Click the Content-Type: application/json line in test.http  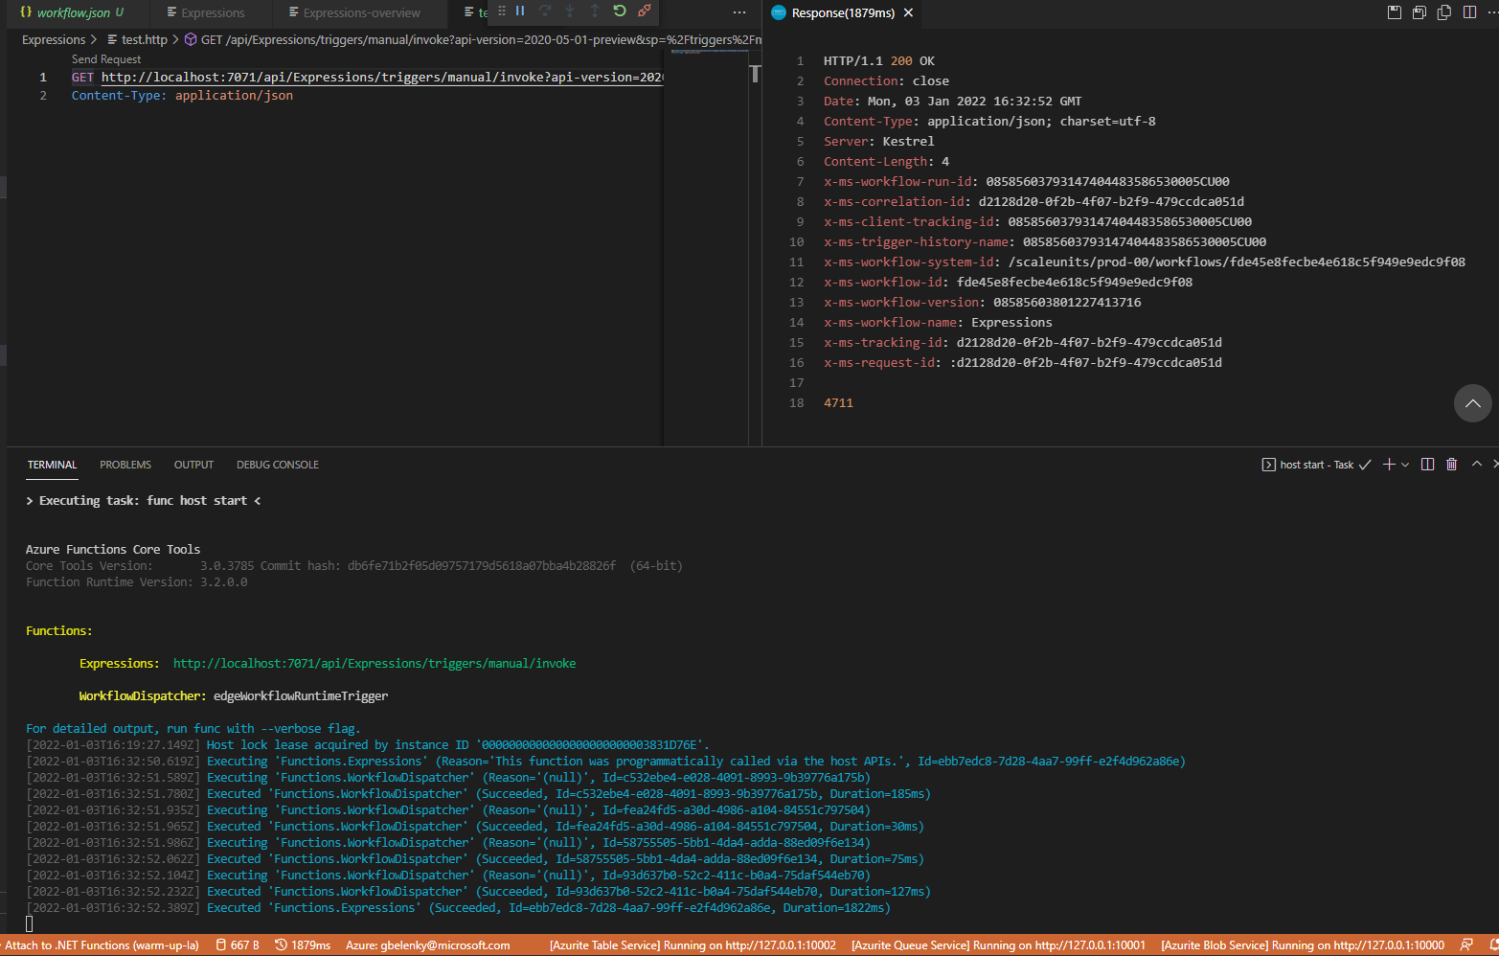click(182, 96)
